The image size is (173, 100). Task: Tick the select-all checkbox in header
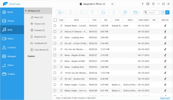(55, 20)
